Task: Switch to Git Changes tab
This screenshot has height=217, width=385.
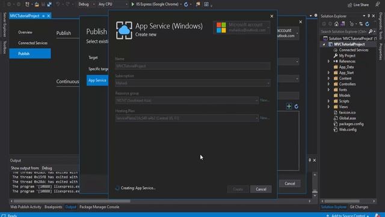Action: [x=359, y=207]
